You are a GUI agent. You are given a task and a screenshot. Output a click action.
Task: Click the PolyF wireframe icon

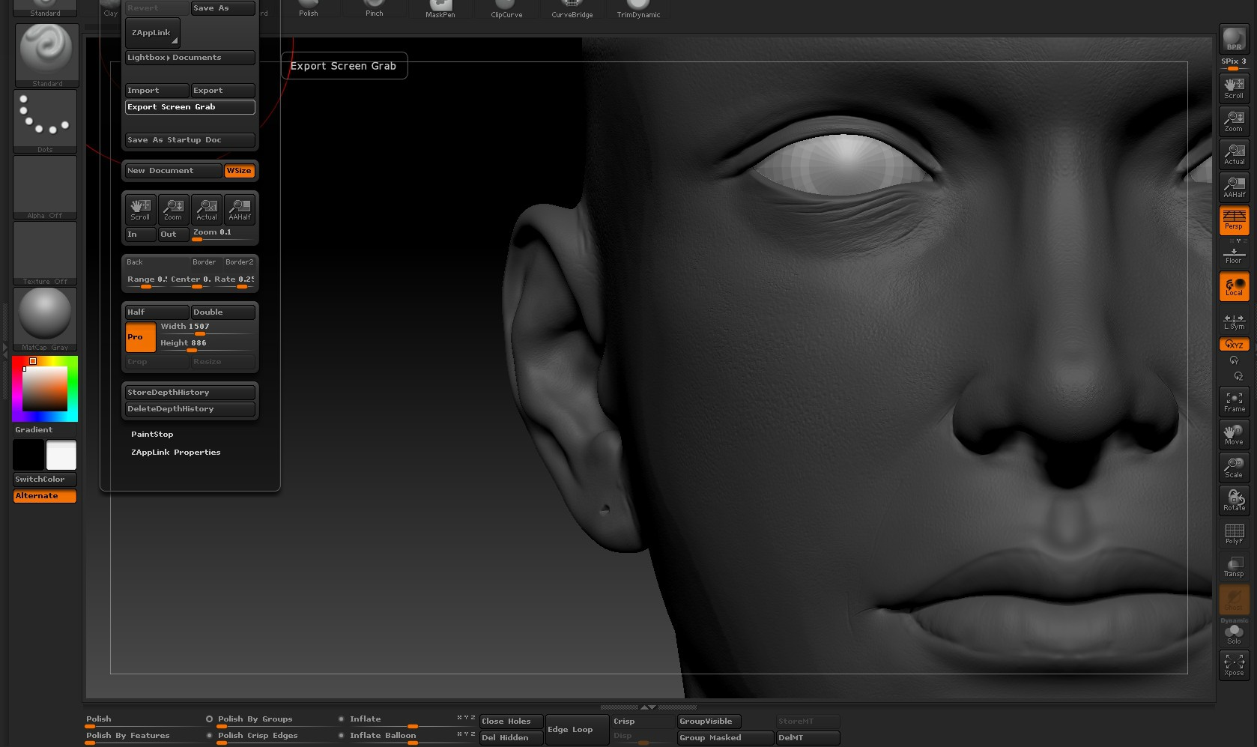click(x=1234, y=533)
